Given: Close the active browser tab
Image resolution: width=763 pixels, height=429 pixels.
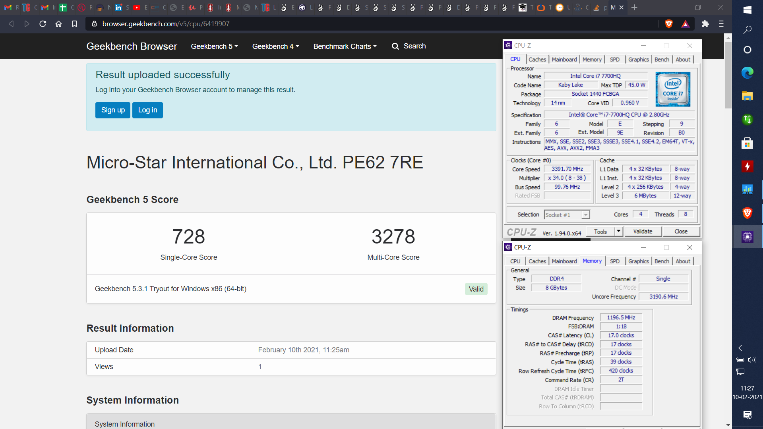Looking at the screenshot, I should [622, 8].
